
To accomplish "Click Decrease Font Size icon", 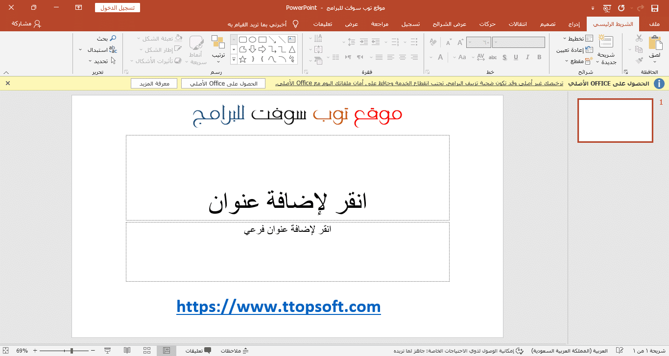I will pos(449,43).
